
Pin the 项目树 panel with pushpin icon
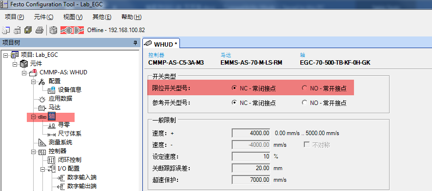point(135,43)
